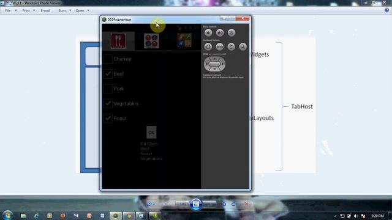Viewport: 392px width, 220px height.
Task: Delete photo with the red X button
Action: pos(246,204)
